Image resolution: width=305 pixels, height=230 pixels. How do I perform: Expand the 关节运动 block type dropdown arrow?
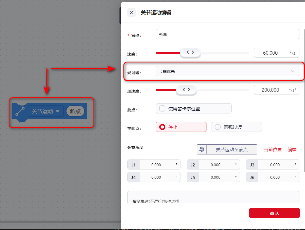pyautogui.click(x=58, y=111)
